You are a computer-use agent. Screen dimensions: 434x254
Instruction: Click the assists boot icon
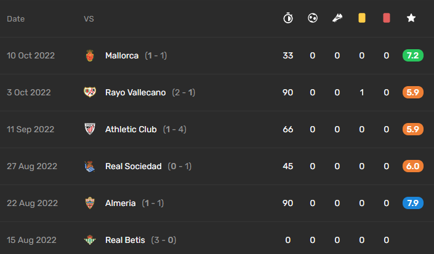[x=337, y=18]
